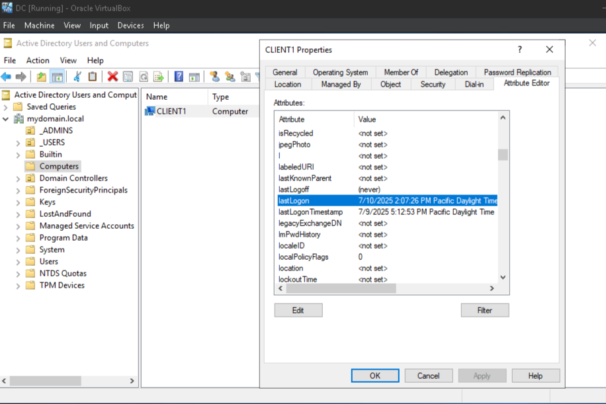Click the CLIENT1 computer icon in list
Screen dimensions: 606x404
point(150,111)
